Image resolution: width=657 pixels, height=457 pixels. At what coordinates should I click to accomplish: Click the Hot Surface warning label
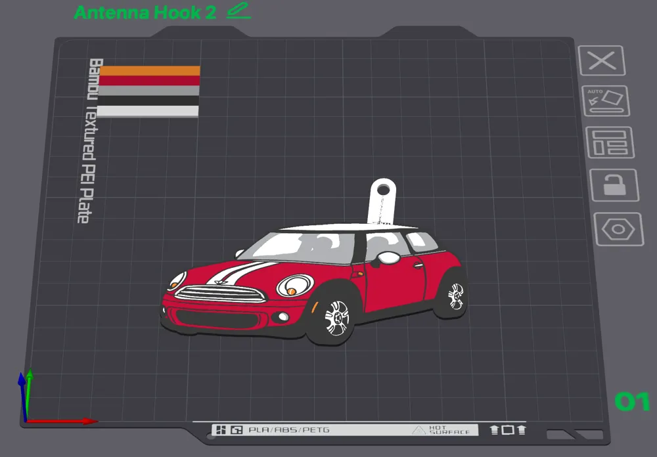point(442,430)
